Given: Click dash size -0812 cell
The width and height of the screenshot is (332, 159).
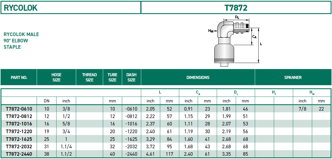Looking at the screenshot, I should point(132,116).
